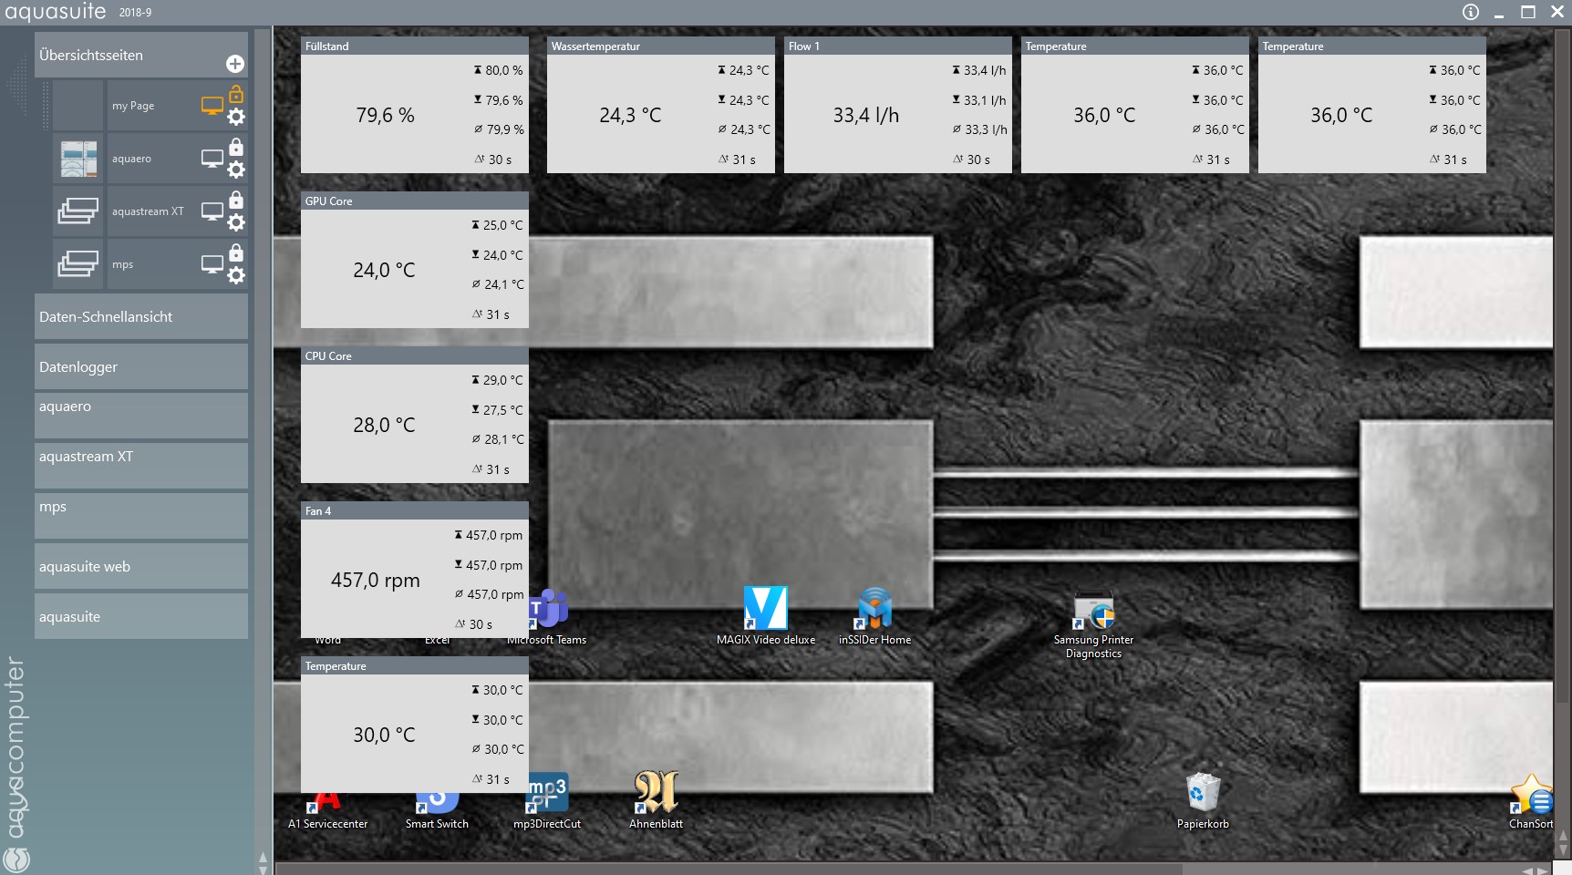The width and height of the screenshot is (1572, 875).
Task: Click the GPU Core widget title
Action: [x=328, y=201]
